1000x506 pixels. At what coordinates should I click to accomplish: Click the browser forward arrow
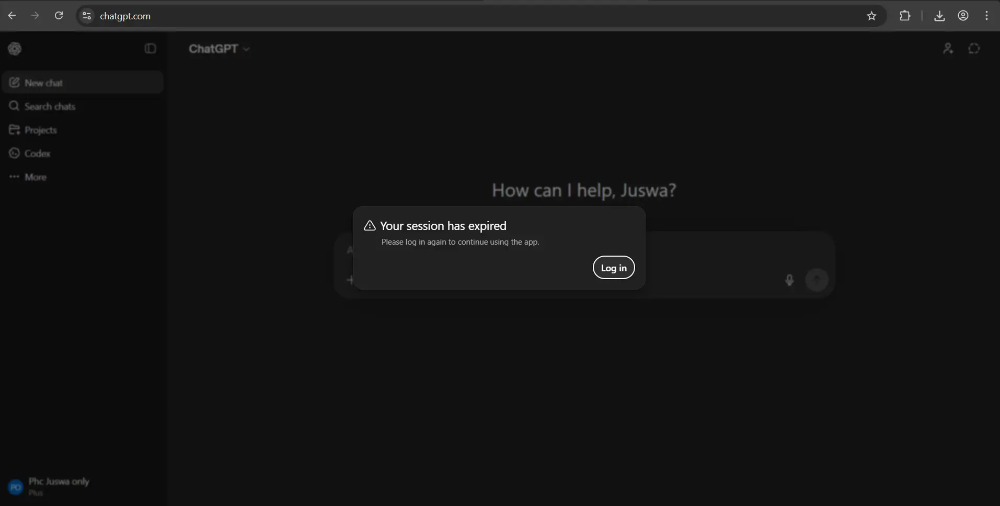[x=35, y=16]
